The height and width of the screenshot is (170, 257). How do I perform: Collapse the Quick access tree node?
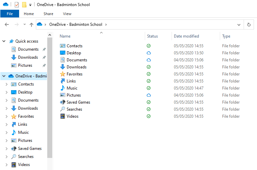coord(4,41)
